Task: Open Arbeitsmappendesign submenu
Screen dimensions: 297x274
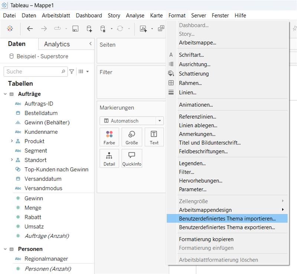Action: 227,210
